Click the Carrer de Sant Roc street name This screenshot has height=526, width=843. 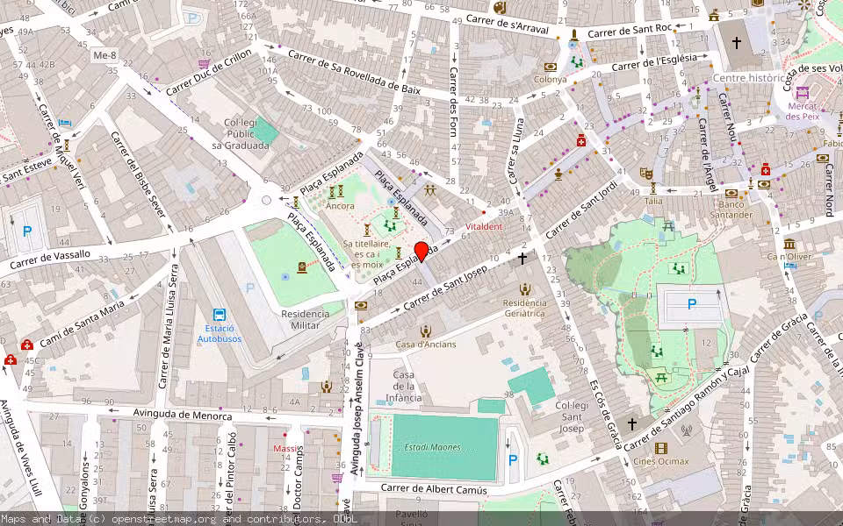pyautogui.click(x=630, y=30)
